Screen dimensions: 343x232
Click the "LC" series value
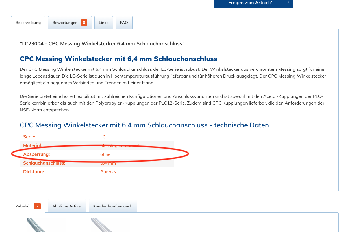pos(103,137)
